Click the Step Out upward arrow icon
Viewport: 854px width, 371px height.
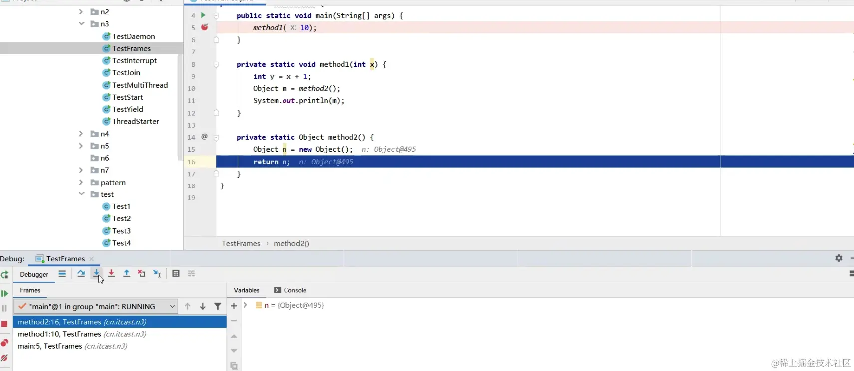point(127,273)
